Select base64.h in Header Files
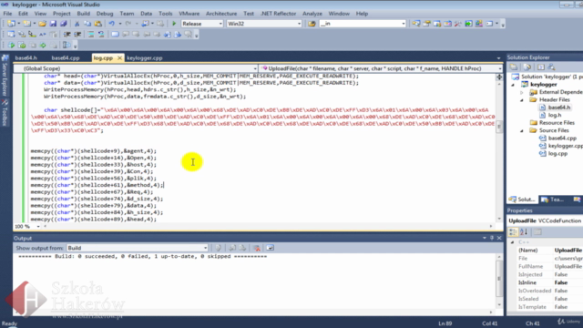Image resolution: width=583 pixels, height=328 pixels. [558, 108]
